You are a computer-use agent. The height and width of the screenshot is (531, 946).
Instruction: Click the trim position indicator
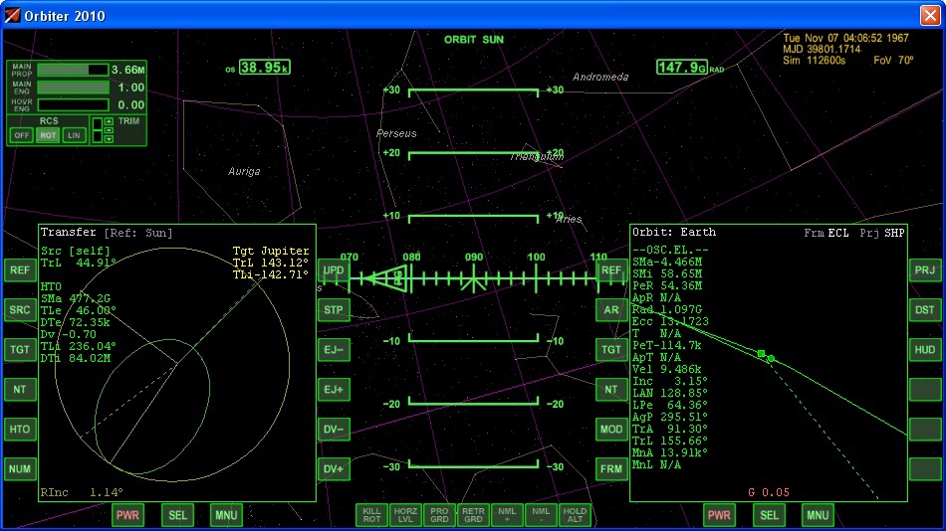tap(97, 130)
